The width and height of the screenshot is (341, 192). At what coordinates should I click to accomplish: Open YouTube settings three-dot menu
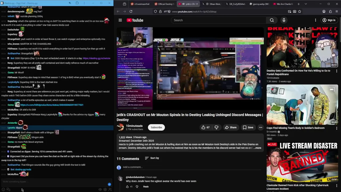(x=315, y=20)
